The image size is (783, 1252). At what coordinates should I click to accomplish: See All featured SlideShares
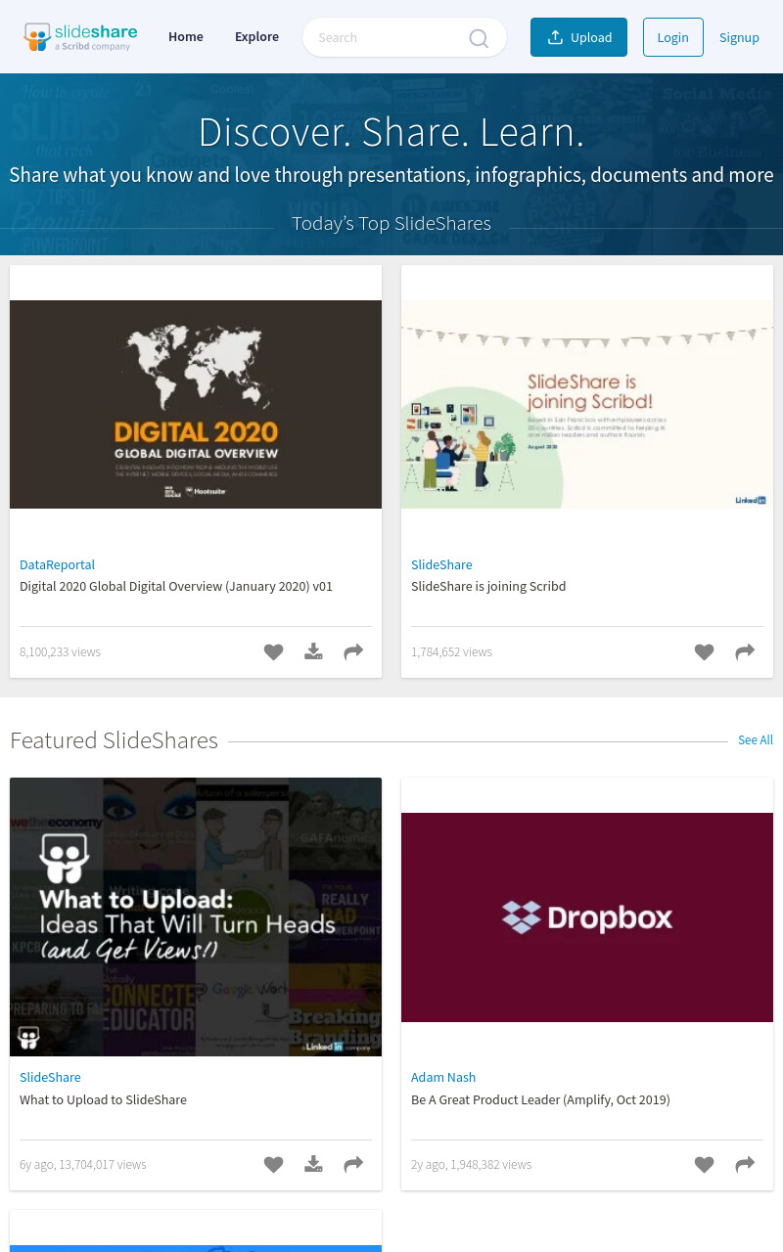[x=755, y=740]
